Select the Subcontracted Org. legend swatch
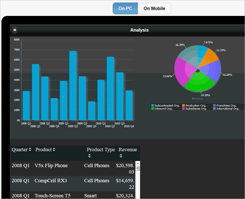The image size is (245, 199). (x=153, y=105)
